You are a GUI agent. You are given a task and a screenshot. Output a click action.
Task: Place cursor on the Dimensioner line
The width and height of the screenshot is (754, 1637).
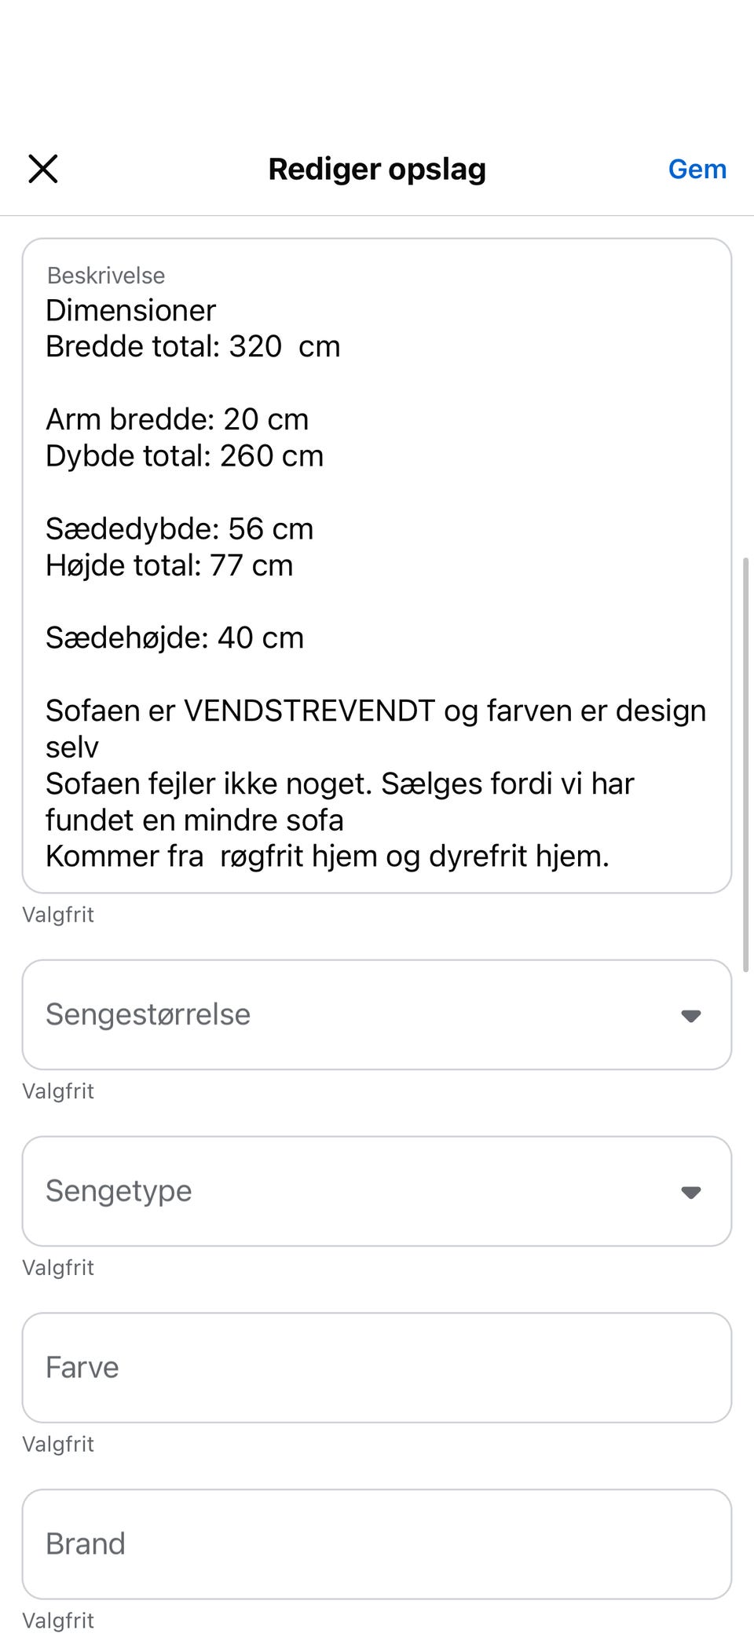point(130,311)
